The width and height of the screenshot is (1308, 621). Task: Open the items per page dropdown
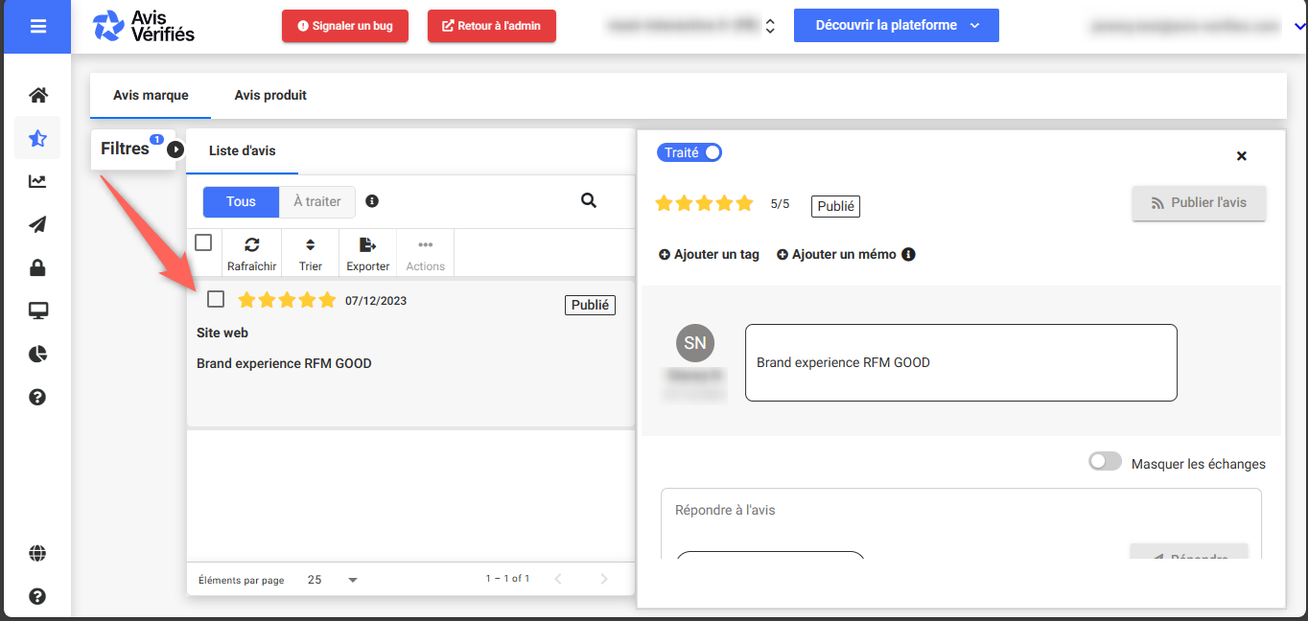click(x=332, y=580)
